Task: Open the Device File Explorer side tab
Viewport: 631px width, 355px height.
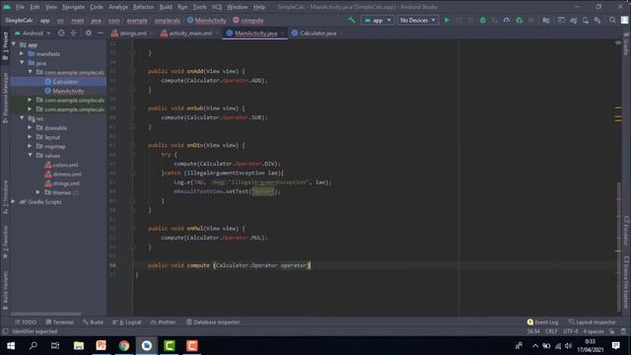Action: tap(626, 283)
